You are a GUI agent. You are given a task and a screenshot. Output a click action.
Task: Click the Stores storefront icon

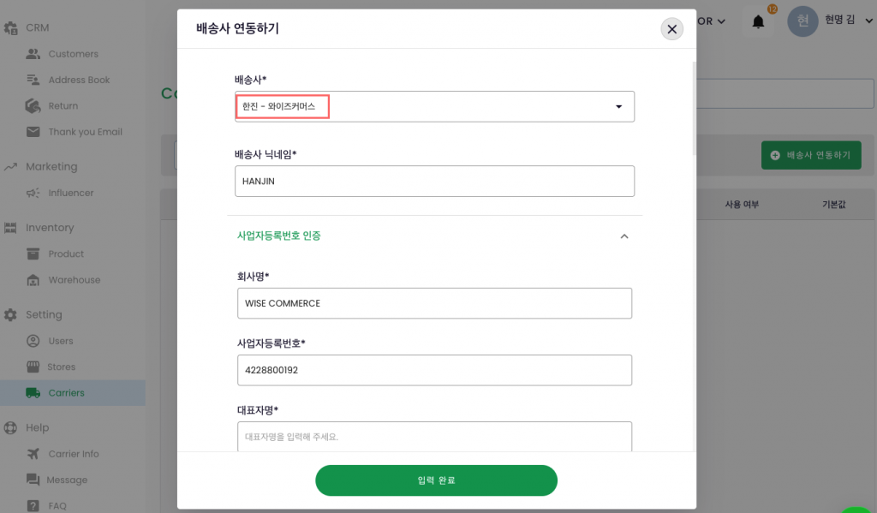click(x=33, y=367)
